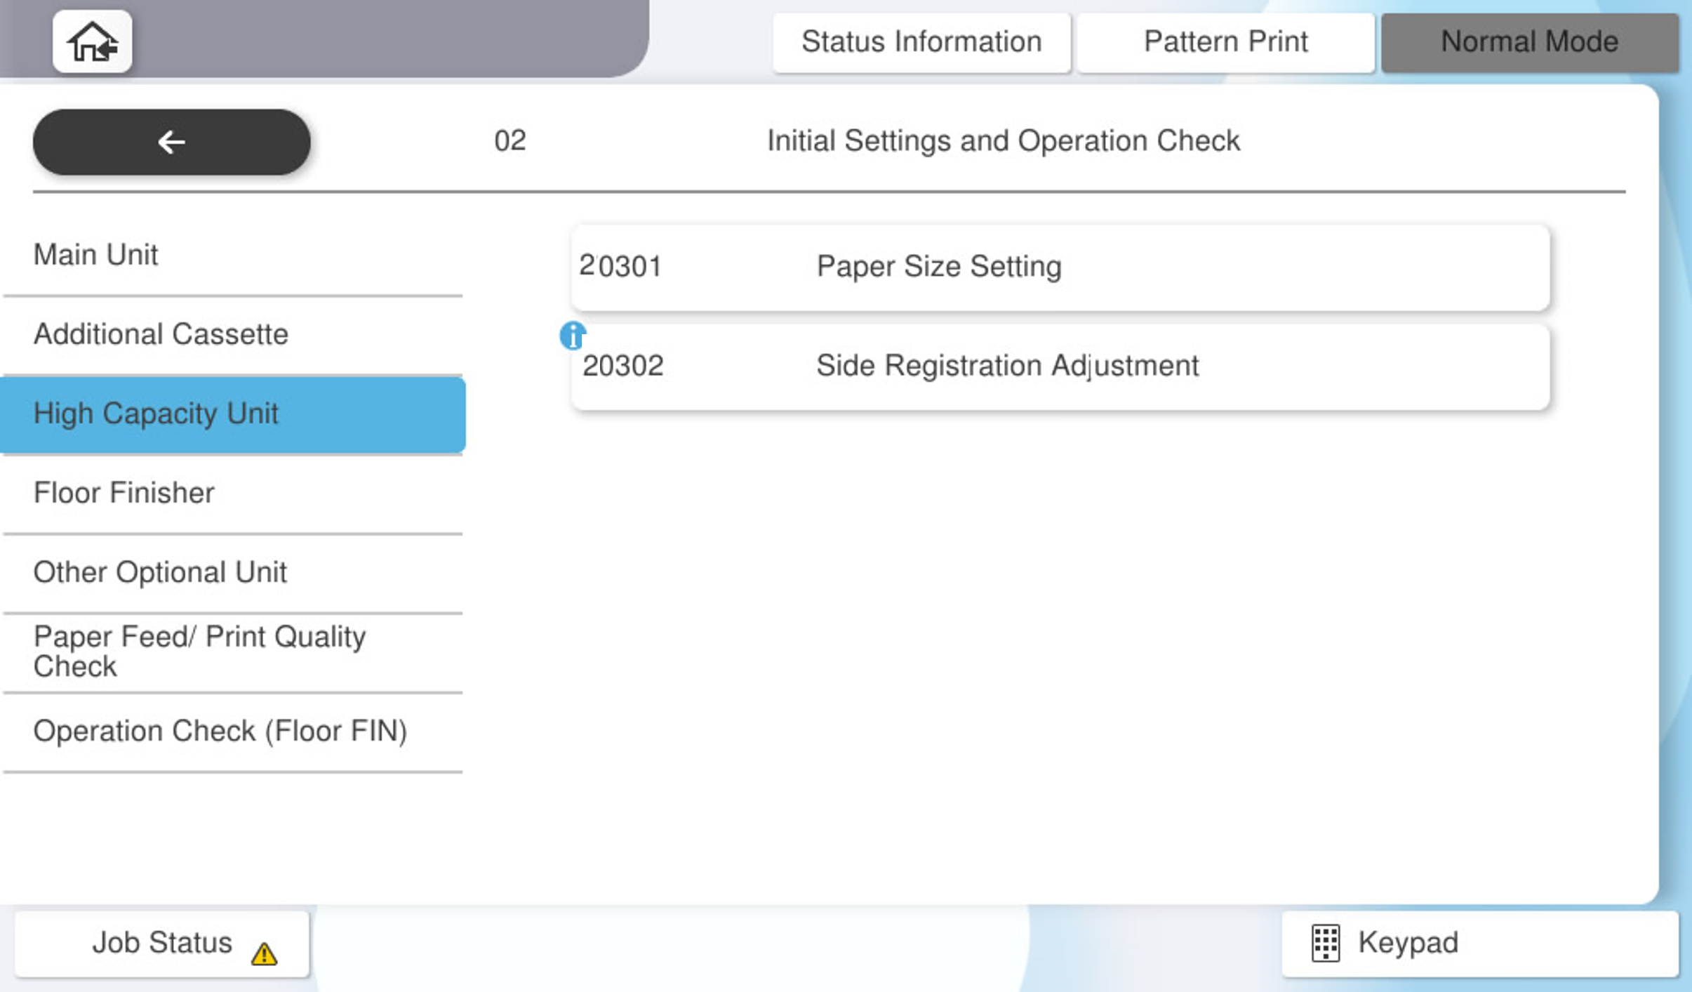Open Pattern Print
This screenshot has height=992, width=1692.
[x=1225, y=42]
